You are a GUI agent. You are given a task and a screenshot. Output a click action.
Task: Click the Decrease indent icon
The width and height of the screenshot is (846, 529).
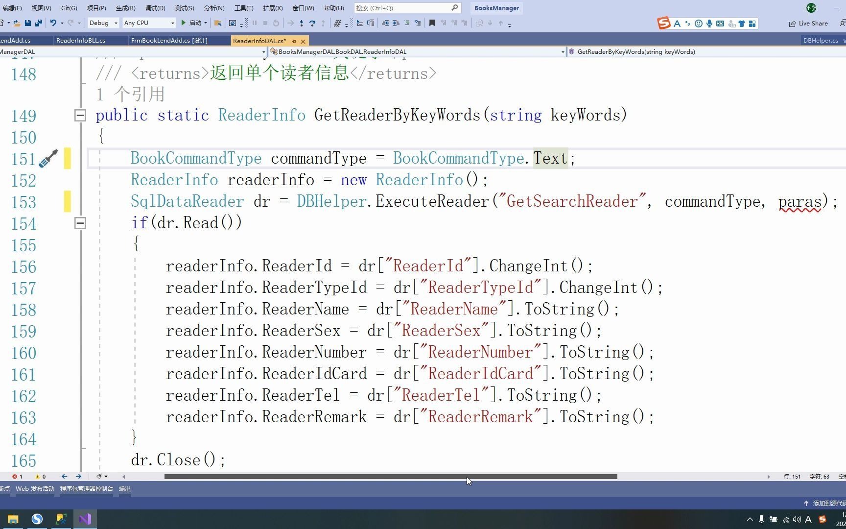pyautogui.click(x=385, y=23)
